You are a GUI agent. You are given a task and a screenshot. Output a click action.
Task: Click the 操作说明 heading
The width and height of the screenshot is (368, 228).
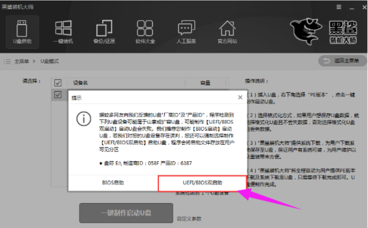point(256,81)
